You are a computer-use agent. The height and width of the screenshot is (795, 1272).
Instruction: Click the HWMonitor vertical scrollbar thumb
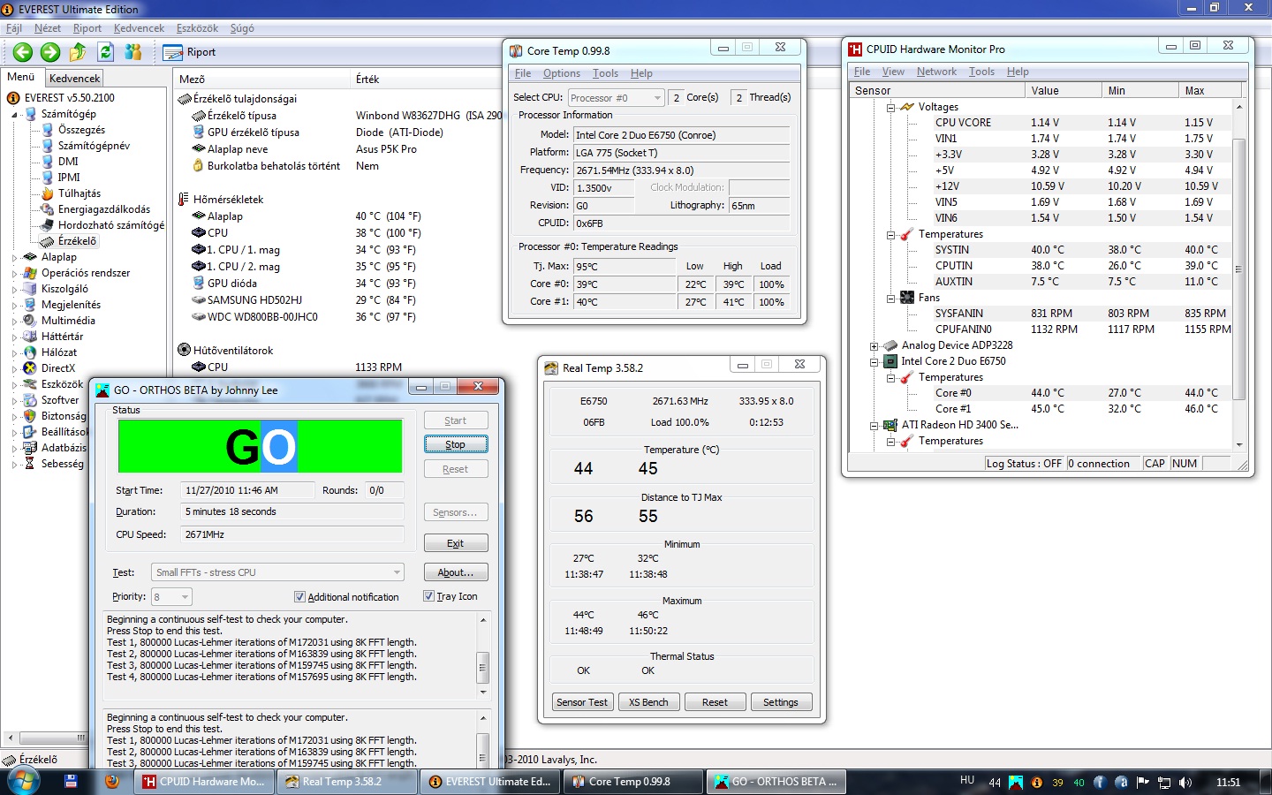coord(1238,269)
